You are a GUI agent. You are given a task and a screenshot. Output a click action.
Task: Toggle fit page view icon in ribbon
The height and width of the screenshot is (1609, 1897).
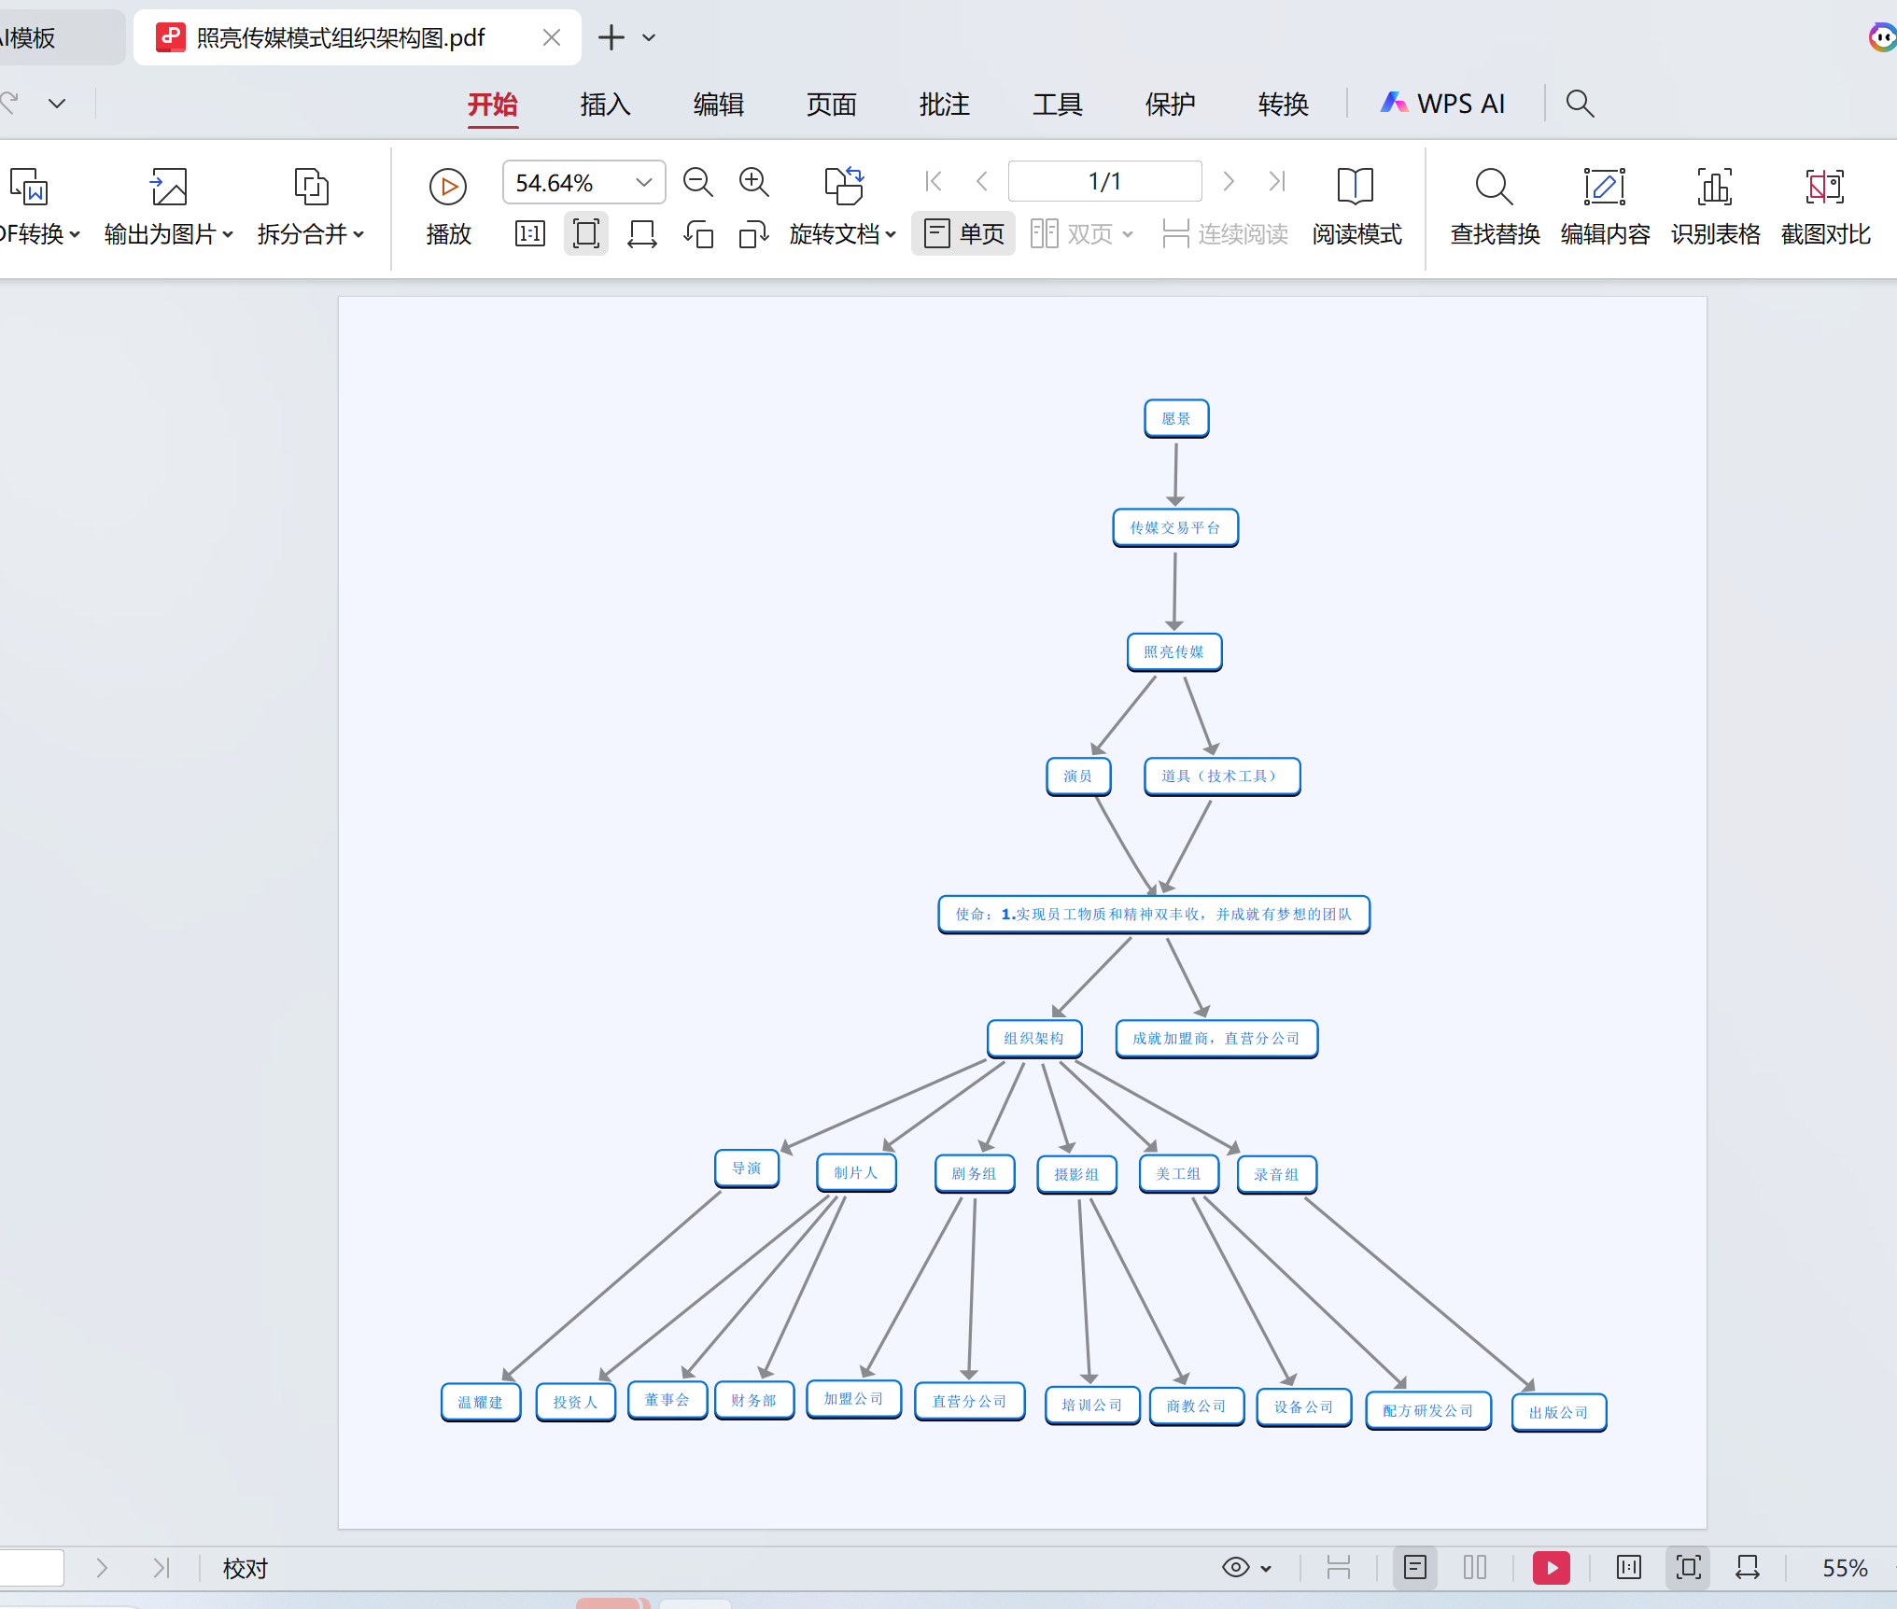click(x=586, y=233)
